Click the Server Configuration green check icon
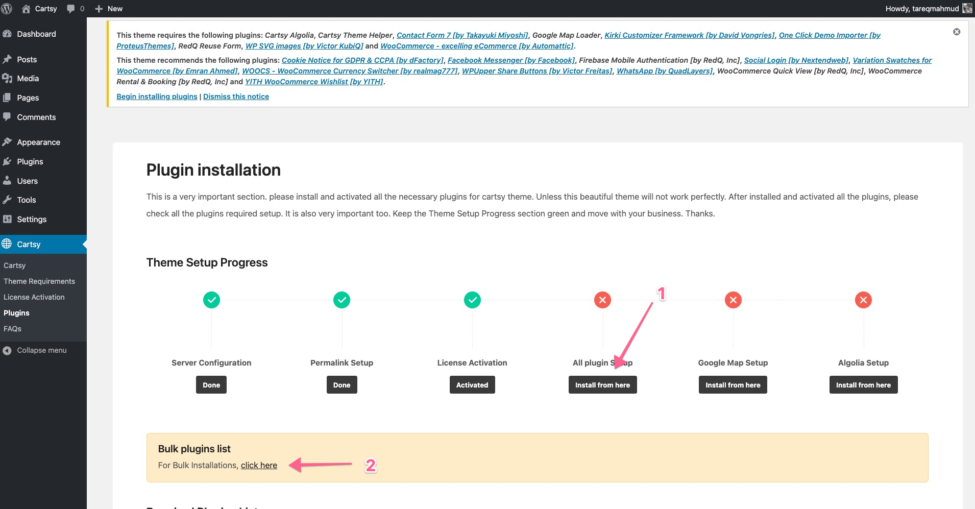 click(211, 300)
